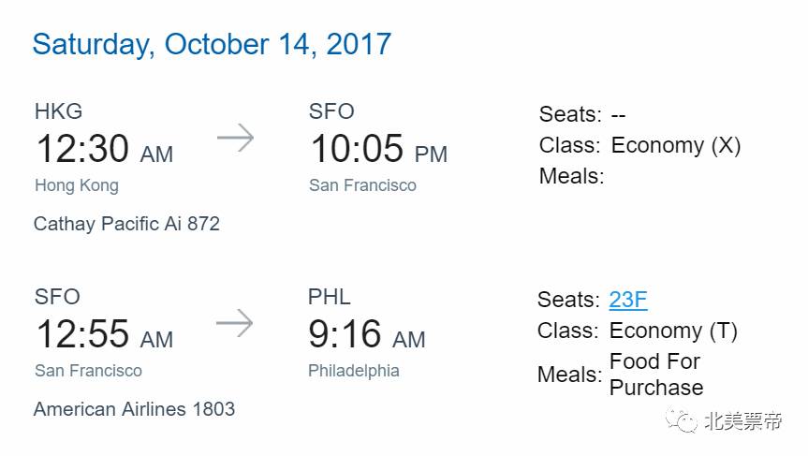
Task: Click the 12:55 AM departure time
Action: point(104,335)
